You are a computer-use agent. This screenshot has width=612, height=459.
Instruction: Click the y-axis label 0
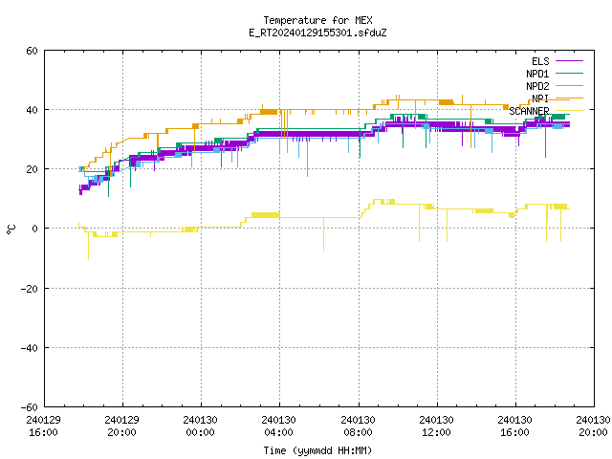click(x=35, y=229)
